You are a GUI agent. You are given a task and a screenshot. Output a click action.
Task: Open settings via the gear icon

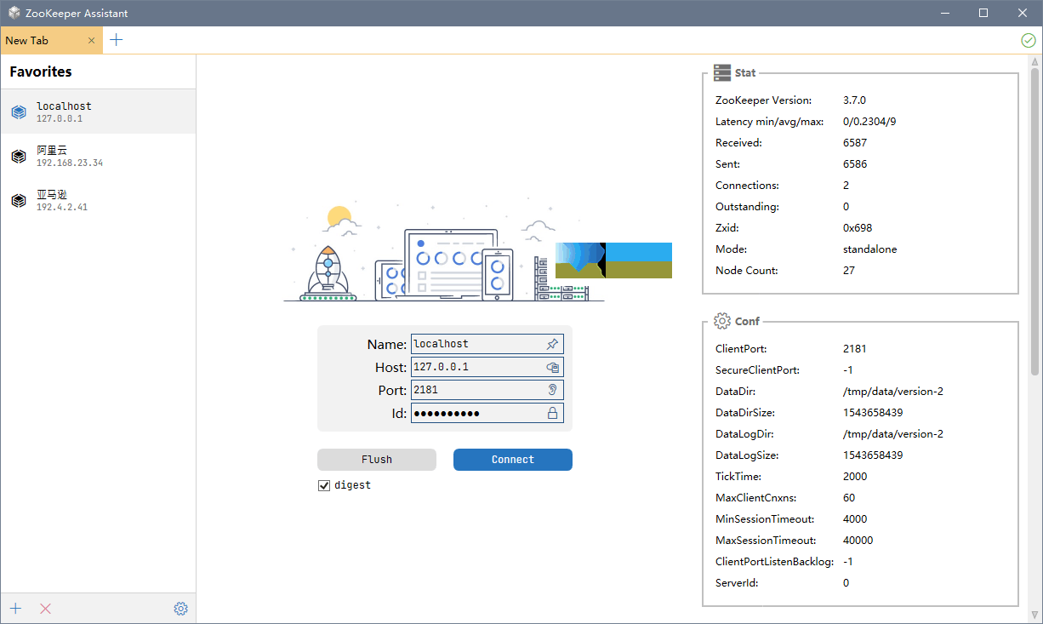(180, 609)
